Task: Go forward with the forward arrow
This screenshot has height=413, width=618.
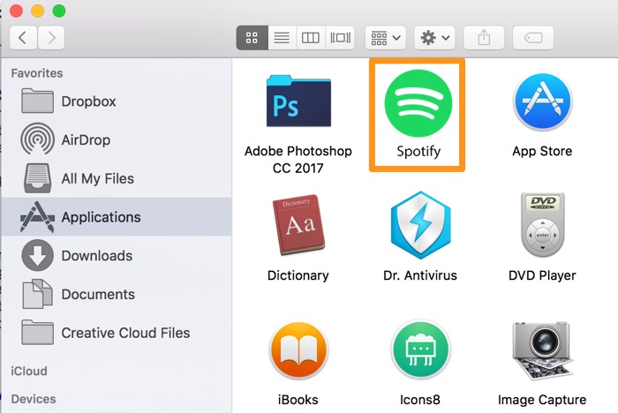Action: 51,38
